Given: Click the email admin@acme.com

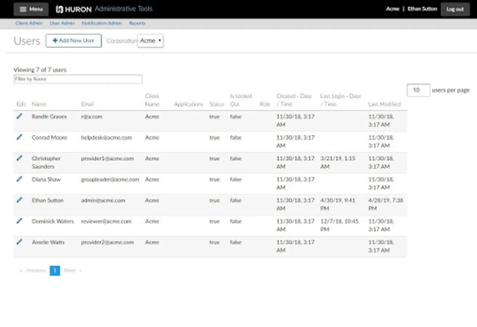Looking at the screenshot, I should pos(103,201).
